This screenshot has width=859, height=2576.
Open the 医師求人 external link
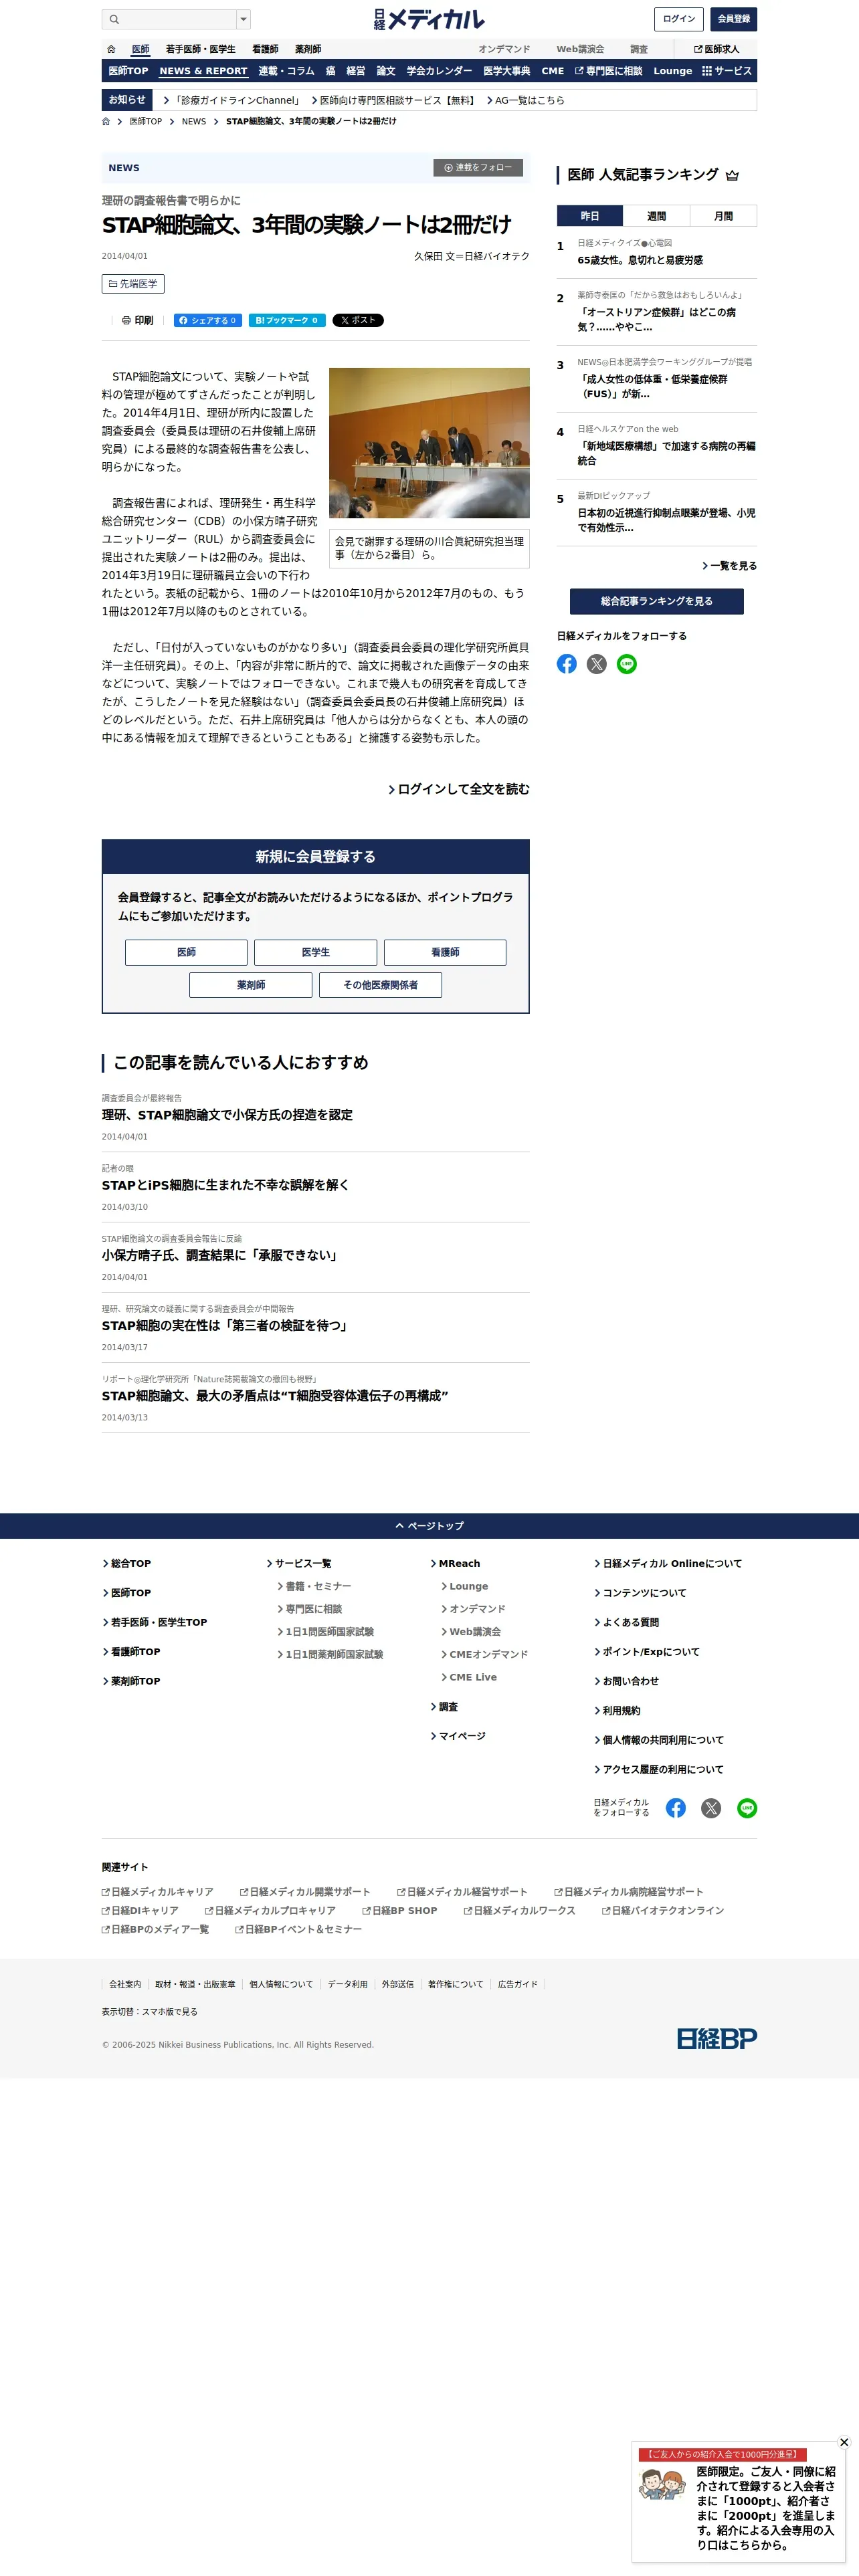tap(717, 49)
